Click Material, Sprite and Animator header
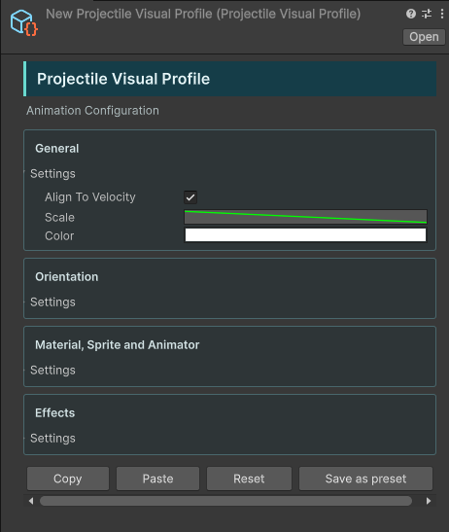The image size is (449, 532). [118, 345]
